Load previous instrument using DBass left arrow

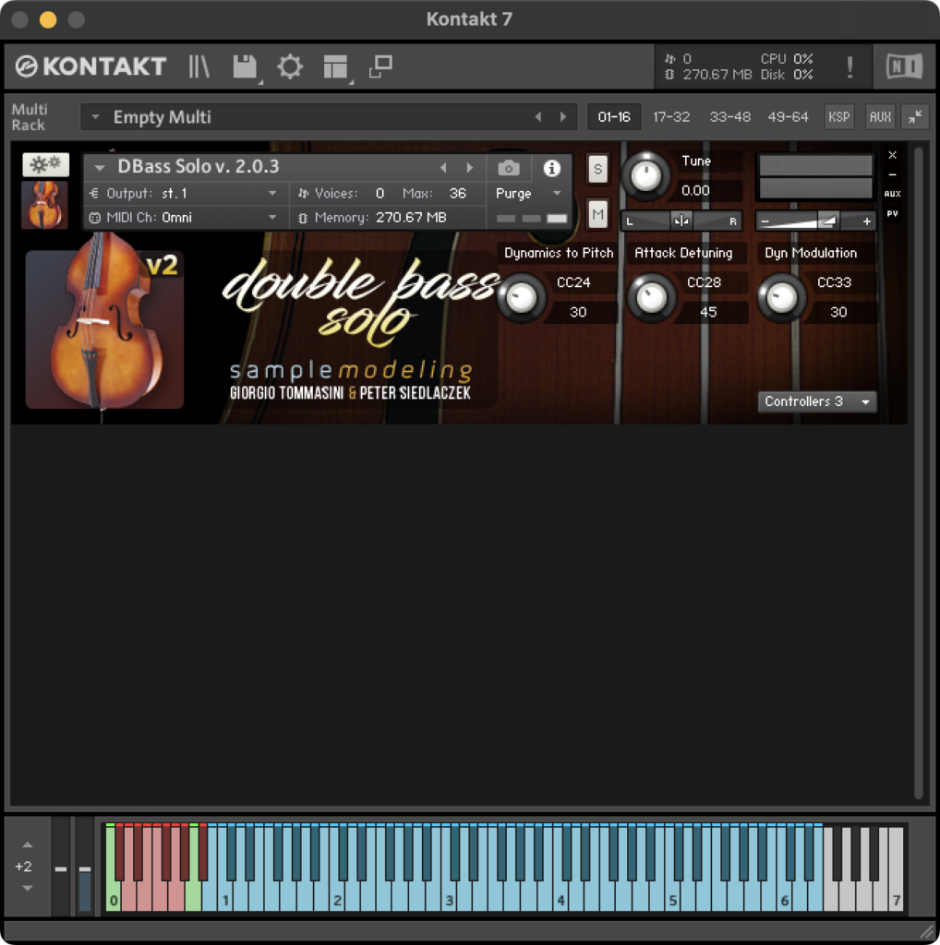pyautogui.click(x=444, y=168)
